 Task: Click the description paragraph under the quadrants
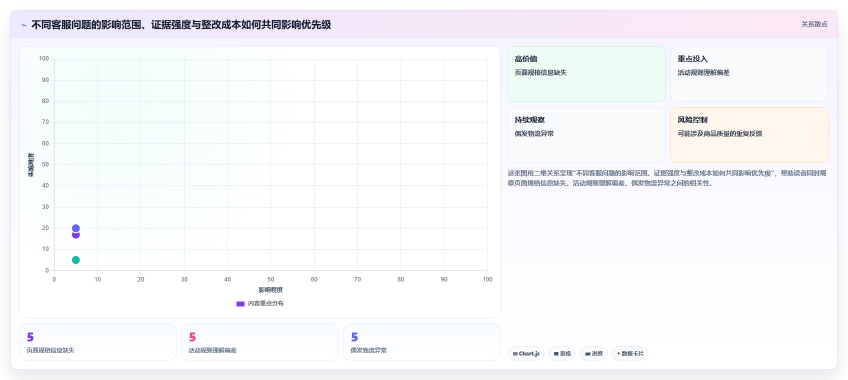coord(667,178)
